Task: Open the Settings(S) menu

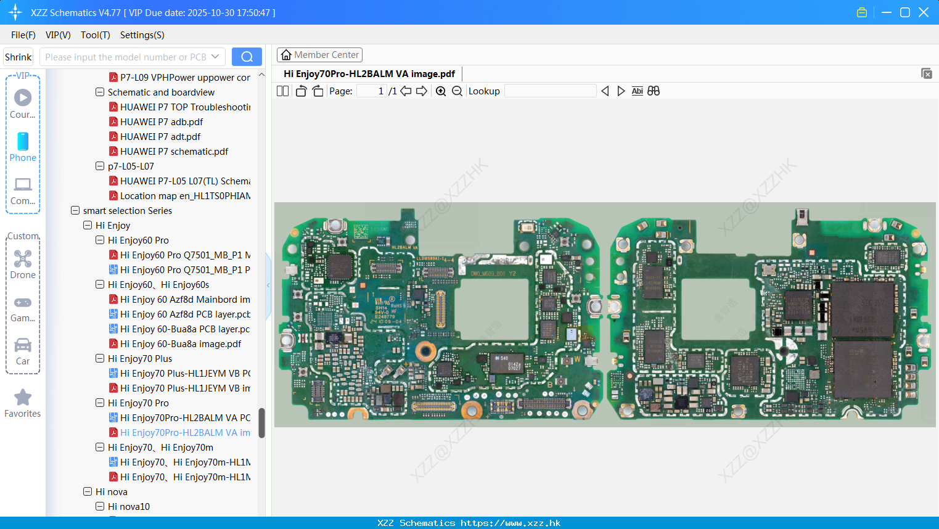Action: pos(142,35)
